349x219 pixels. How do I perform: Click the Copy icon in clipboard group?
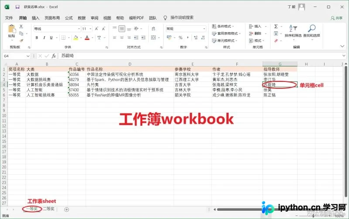(x=21, y=34)
